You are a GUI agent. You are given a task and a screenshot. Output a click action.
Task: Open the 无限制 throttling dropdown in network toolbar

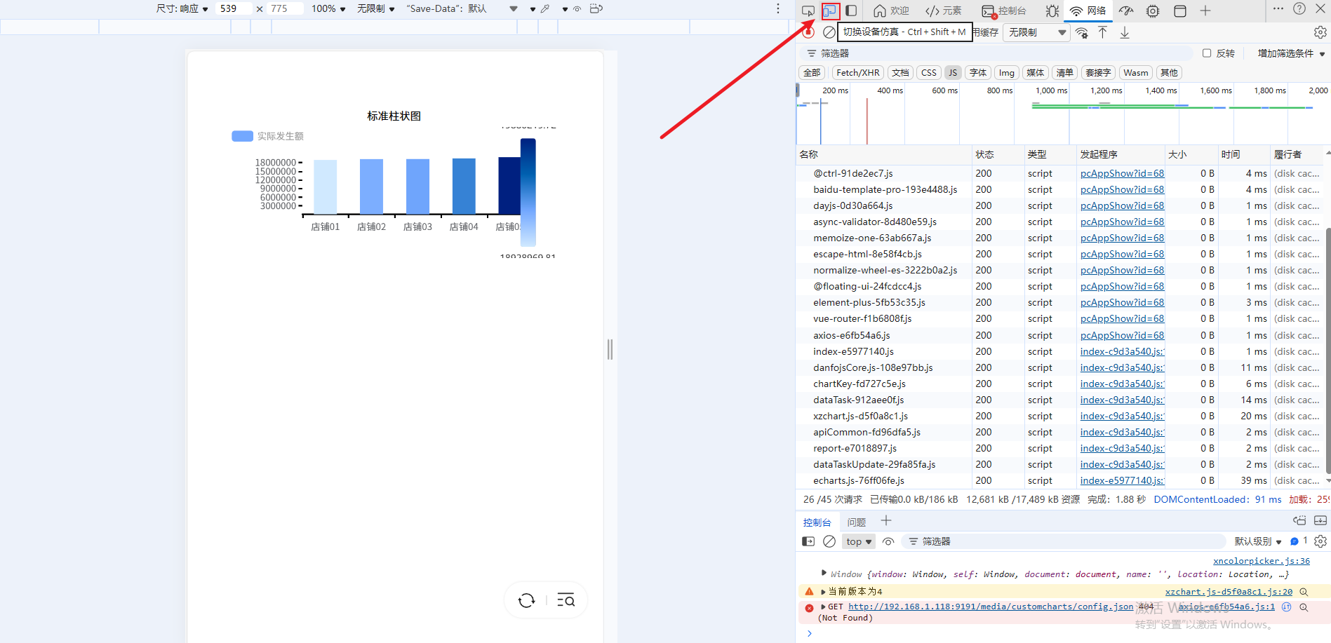click(x=1037, y=32)
